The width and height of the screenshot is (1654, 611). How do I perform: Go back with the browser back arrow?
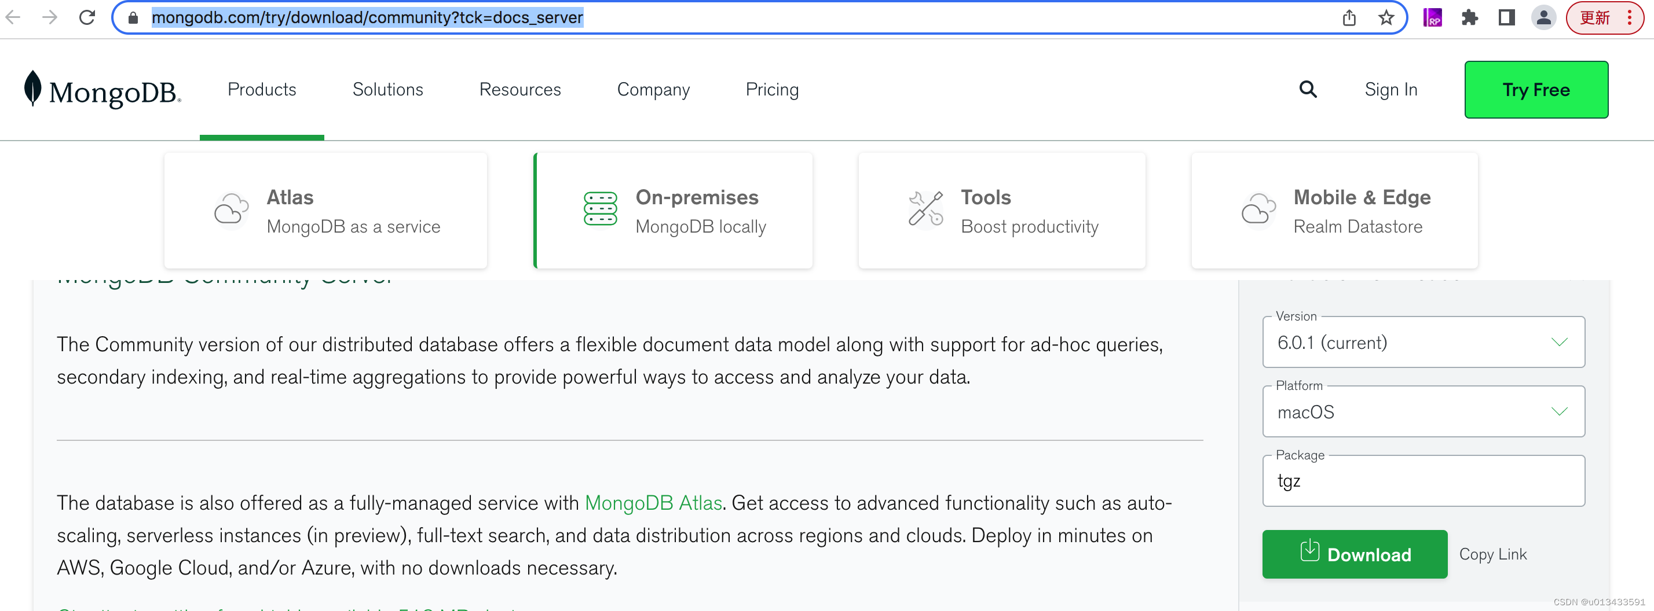click(13, 17)
